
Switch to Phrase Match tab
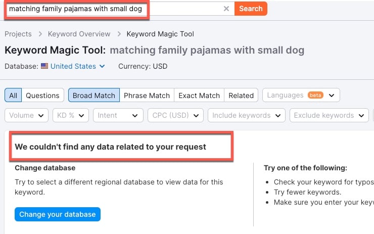click(x=147, y=95)
